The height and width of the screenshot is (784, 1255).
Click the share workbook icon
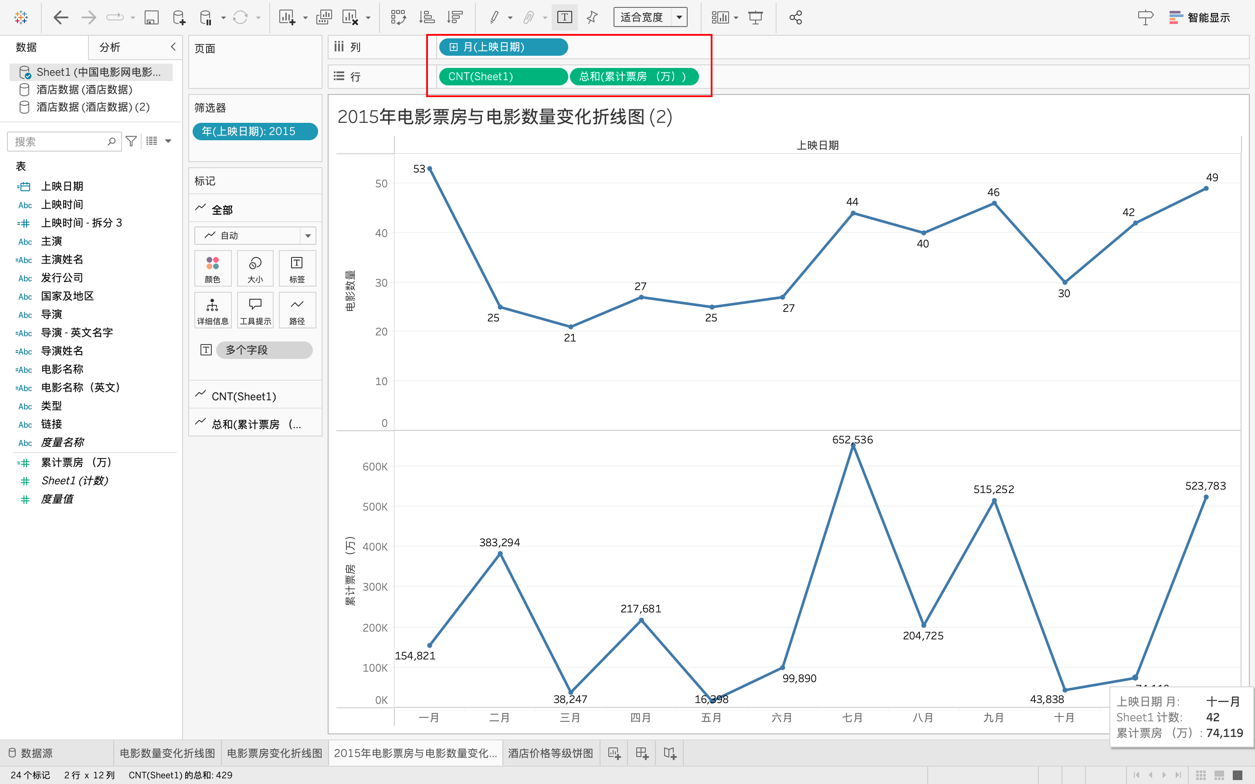796,17
